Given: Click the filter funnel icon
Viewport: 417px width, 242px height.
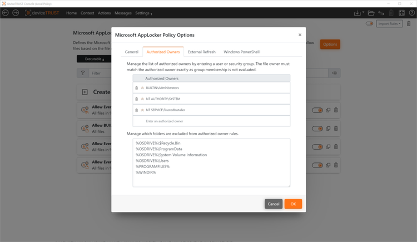Looking at the screenshot, I should tap(83, 73).
